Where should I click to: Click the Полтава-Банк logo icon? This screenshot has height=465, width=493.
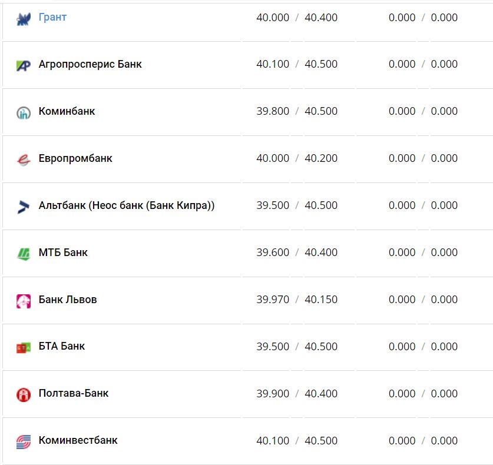(23, 394)
